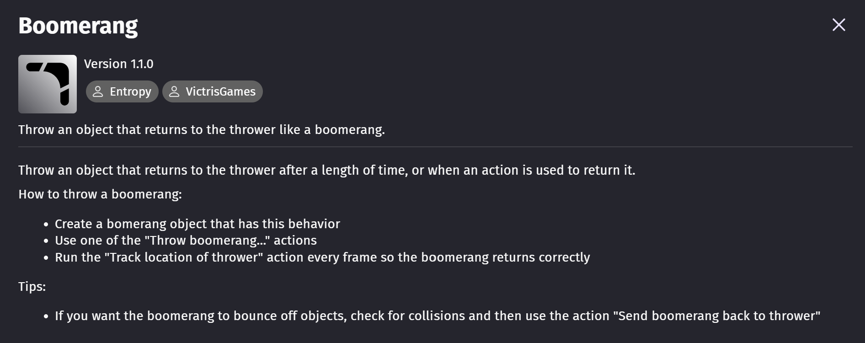
Task: Open the VictrisGames author chip
Action: point(213,91)
